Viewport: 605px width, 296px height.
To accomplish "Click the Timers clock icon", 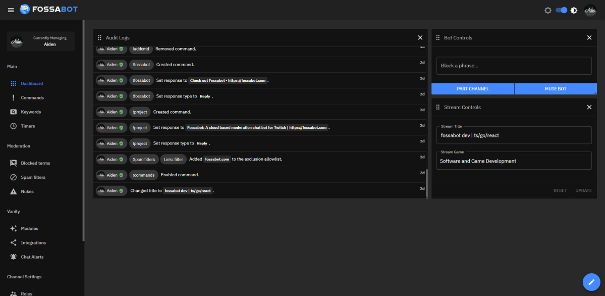I will tap(13, 126).
